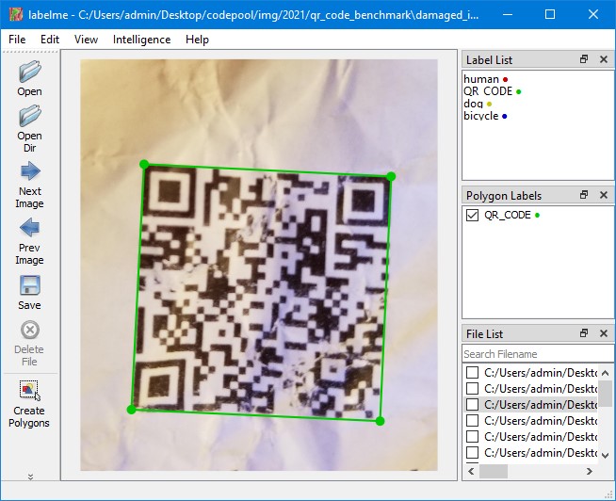This screenshot has height=501, width=616.
Task: Select the bicycle label in Label List
Action: [x=481, y=116]
